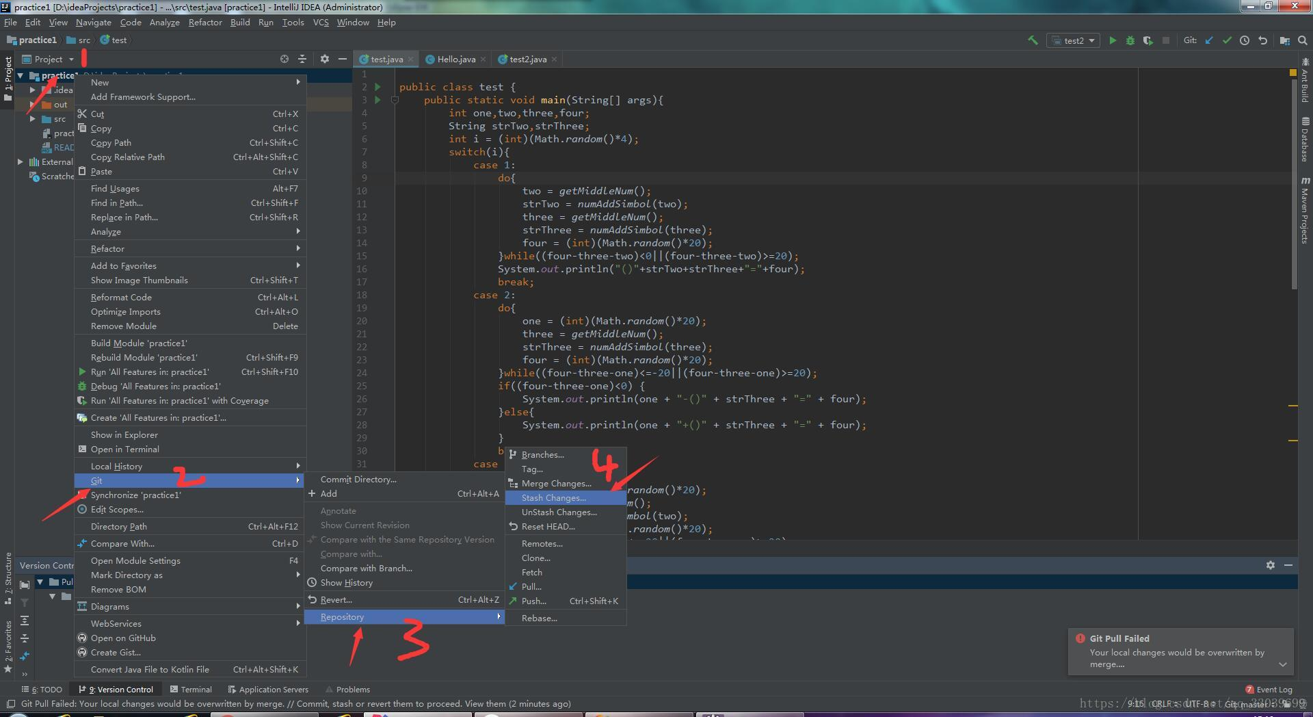1313x717 pixels.
Task: Open Search Everywhere magnifier icon
Action: pos(1303,40)
